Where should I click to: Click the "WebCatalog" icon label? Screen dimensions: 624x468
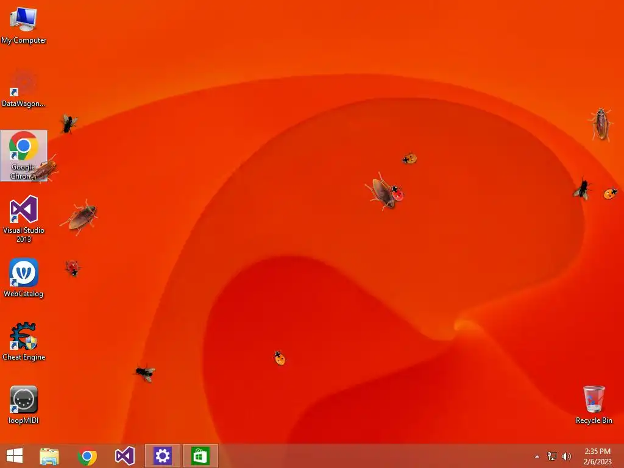(24, 294)
